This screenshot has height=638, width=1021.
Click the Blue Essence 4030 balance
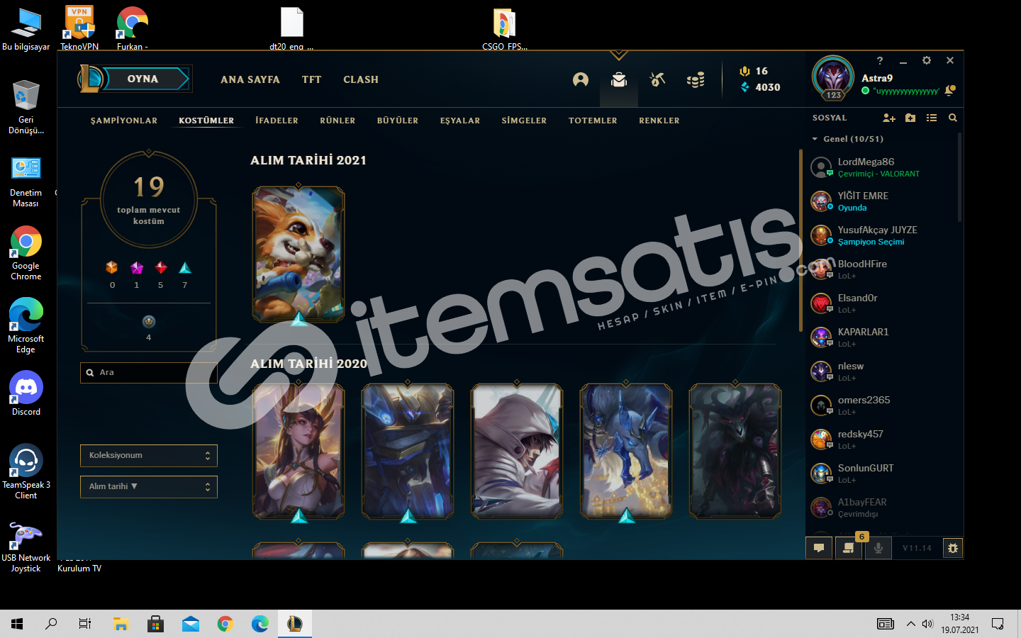click(x=760, y=87)
